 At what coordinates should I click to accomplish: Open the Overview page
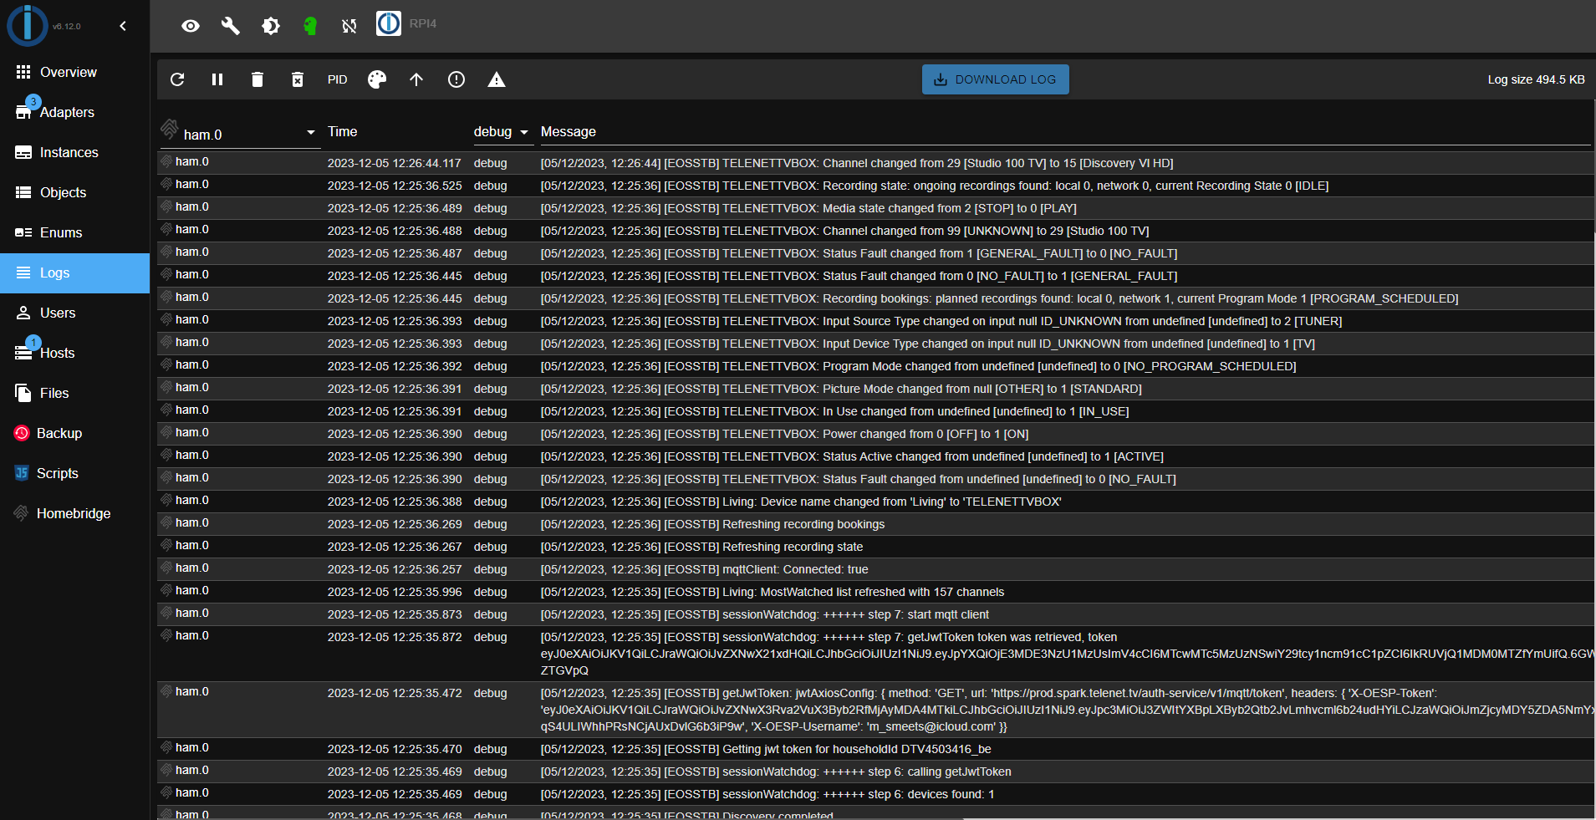pos(74,72)
